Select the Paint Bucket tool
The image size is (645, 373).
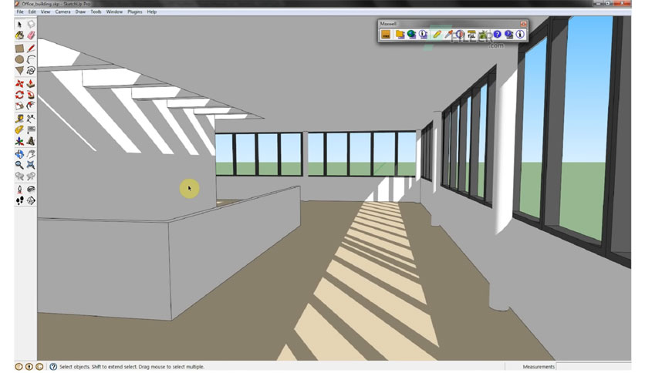click(x=19, y=35)
